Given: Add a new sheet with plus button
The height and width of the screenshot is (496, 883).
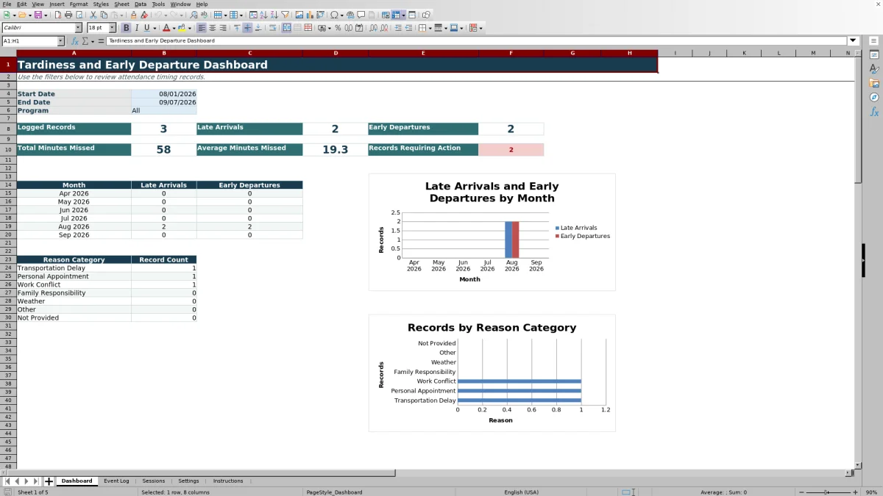Looking at the screenshot, I should pos(49,481).
